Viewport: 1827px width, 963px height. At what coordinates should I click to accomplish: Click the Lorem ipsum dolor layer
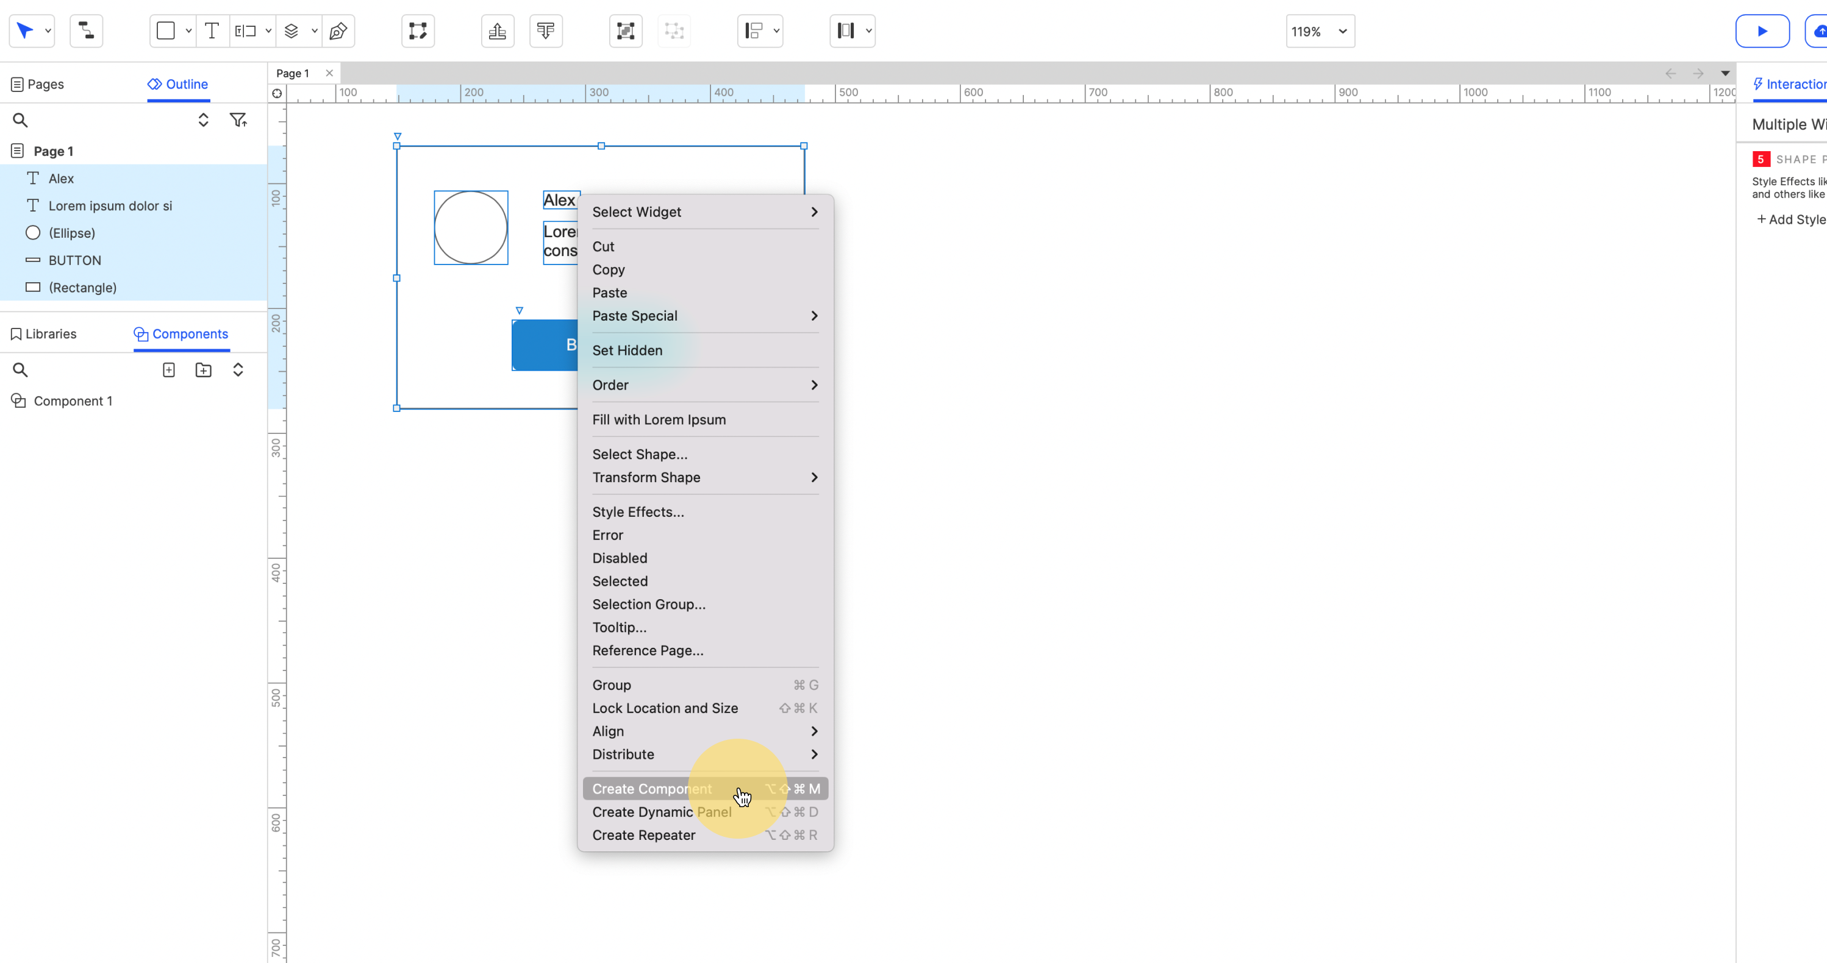coord(110,205)
